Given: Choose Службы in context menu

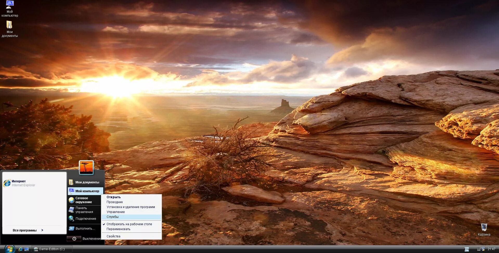Looking at the screenshot, I should point(131,217).
